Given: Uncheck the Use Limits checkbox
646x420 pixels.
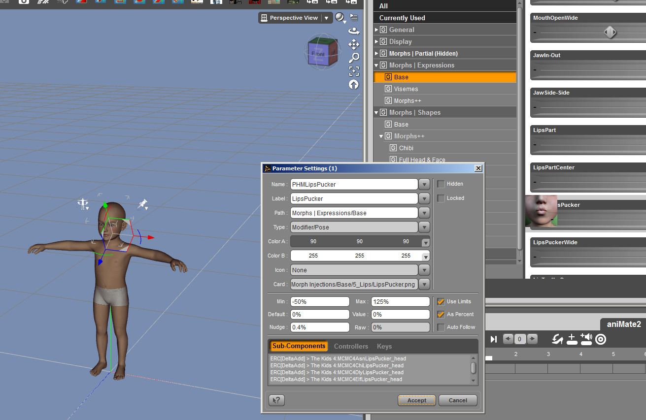Looking at the screenshot, I should [x=441, y=301].
